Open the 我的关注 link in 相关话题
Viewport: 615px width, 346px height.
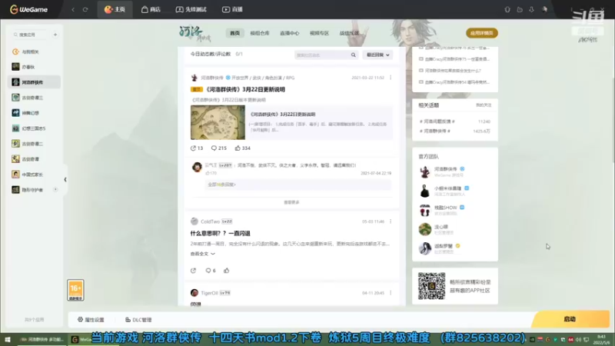tap(484, 105)
